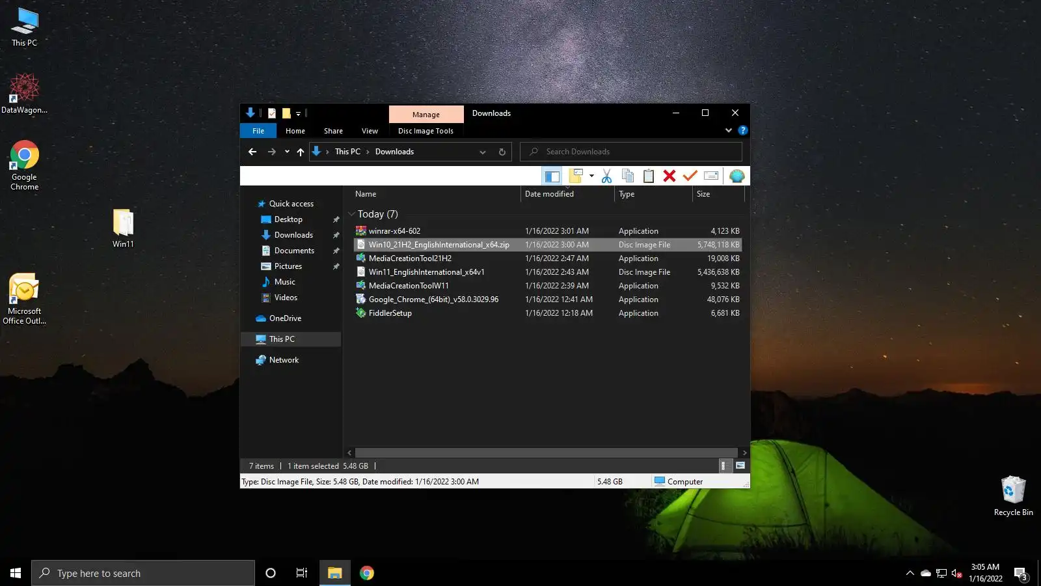Select Google_Chrome_(64bit)_v58.0.3029.96 installer
The height and width of the screenshot is (586, 1041).
point(547,300)
